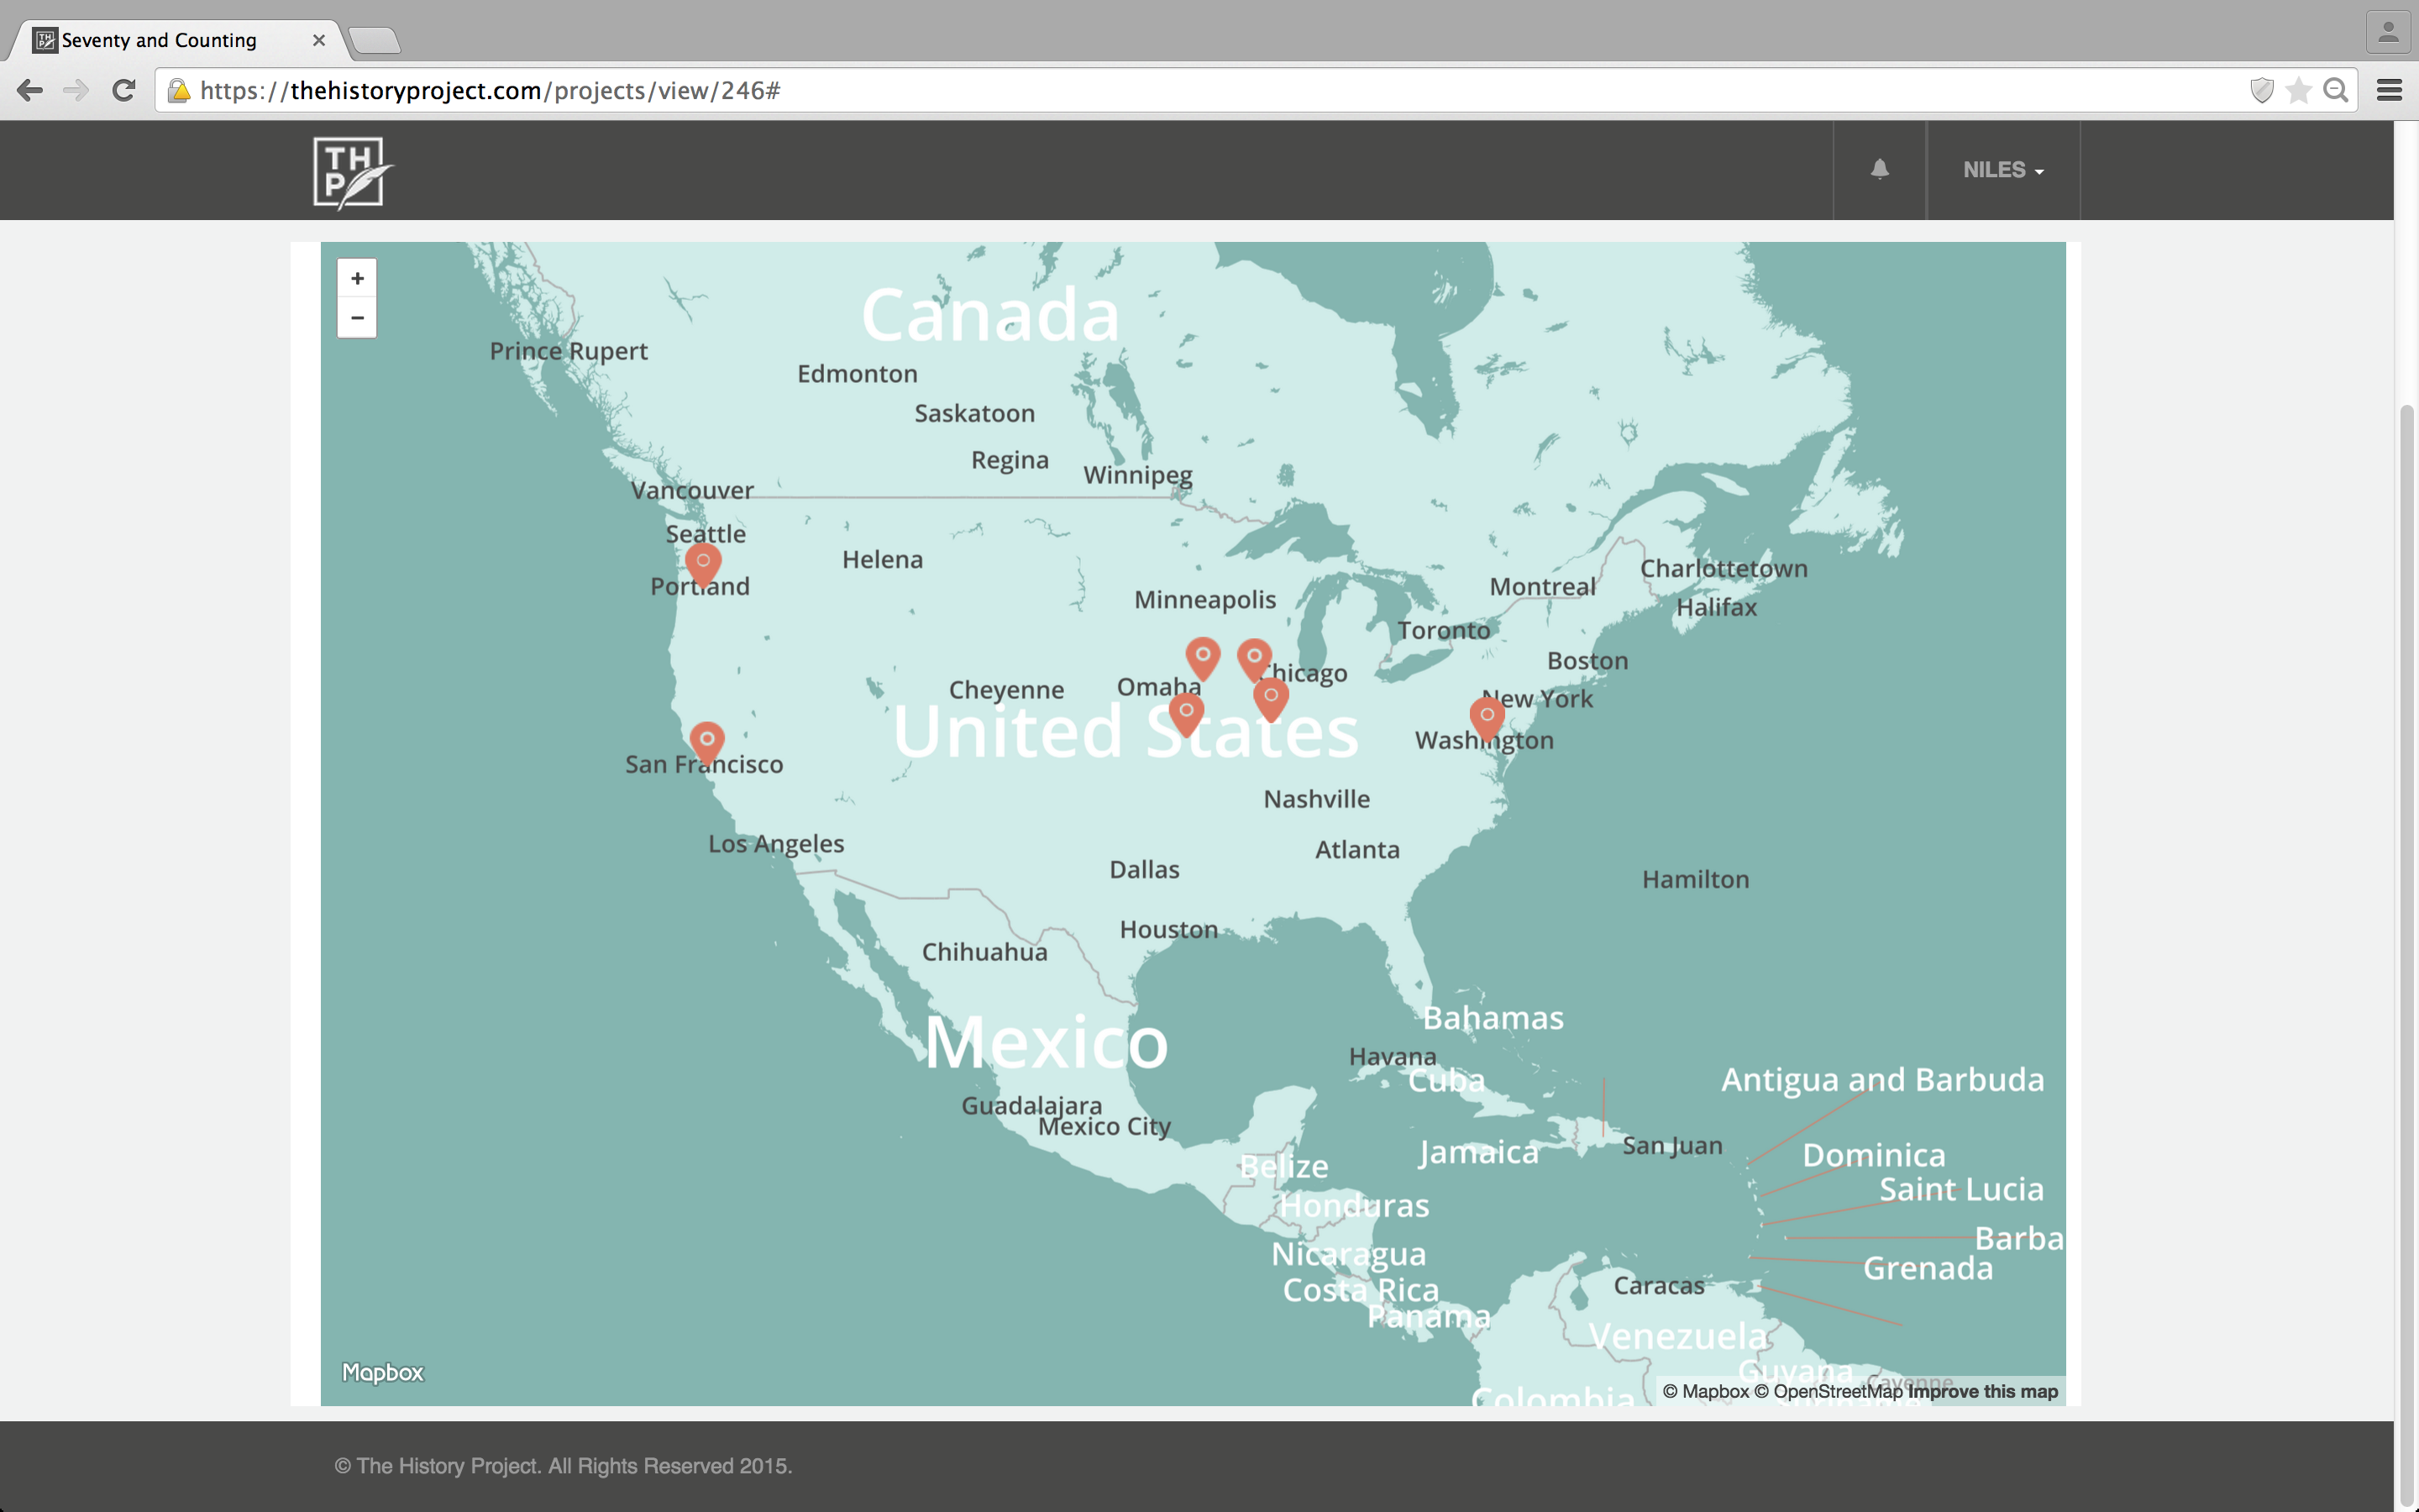Open the Chrome hamburger menu
This screenshot has width=2419, height=1512.
pyautogui.click(x=2389, y=91)
